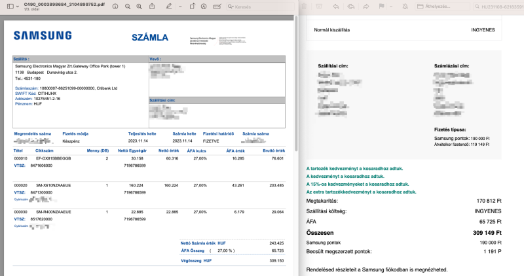
Task: Click the Becsült megszerzett pontok value 1 191 P
Action: [493, 251]
